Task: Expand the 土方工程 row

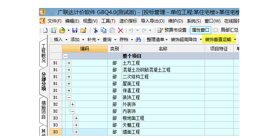Action: (69, 63)
